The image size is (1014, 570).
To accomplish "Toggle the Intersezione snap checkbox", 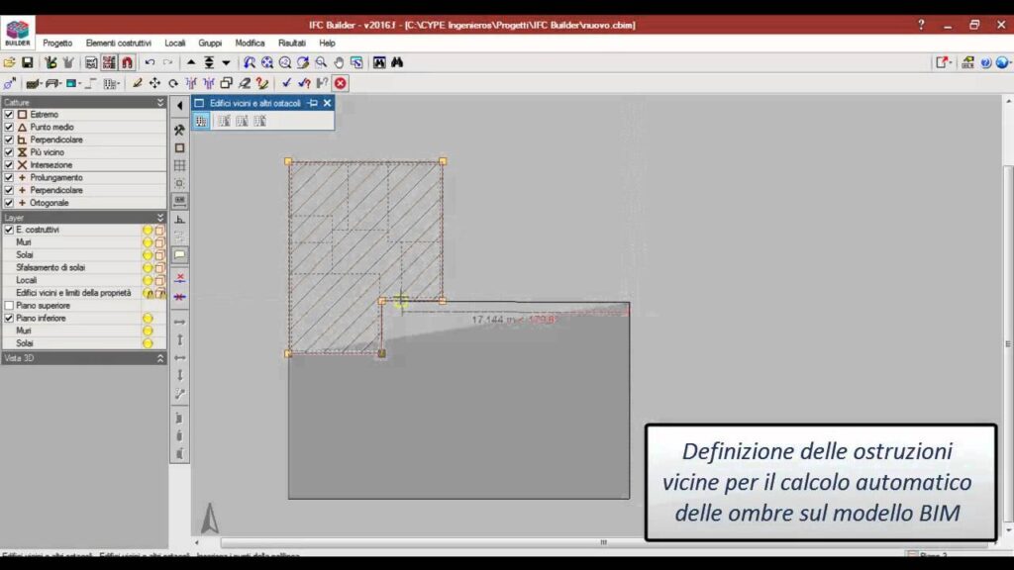I will (x=9, y=165).
